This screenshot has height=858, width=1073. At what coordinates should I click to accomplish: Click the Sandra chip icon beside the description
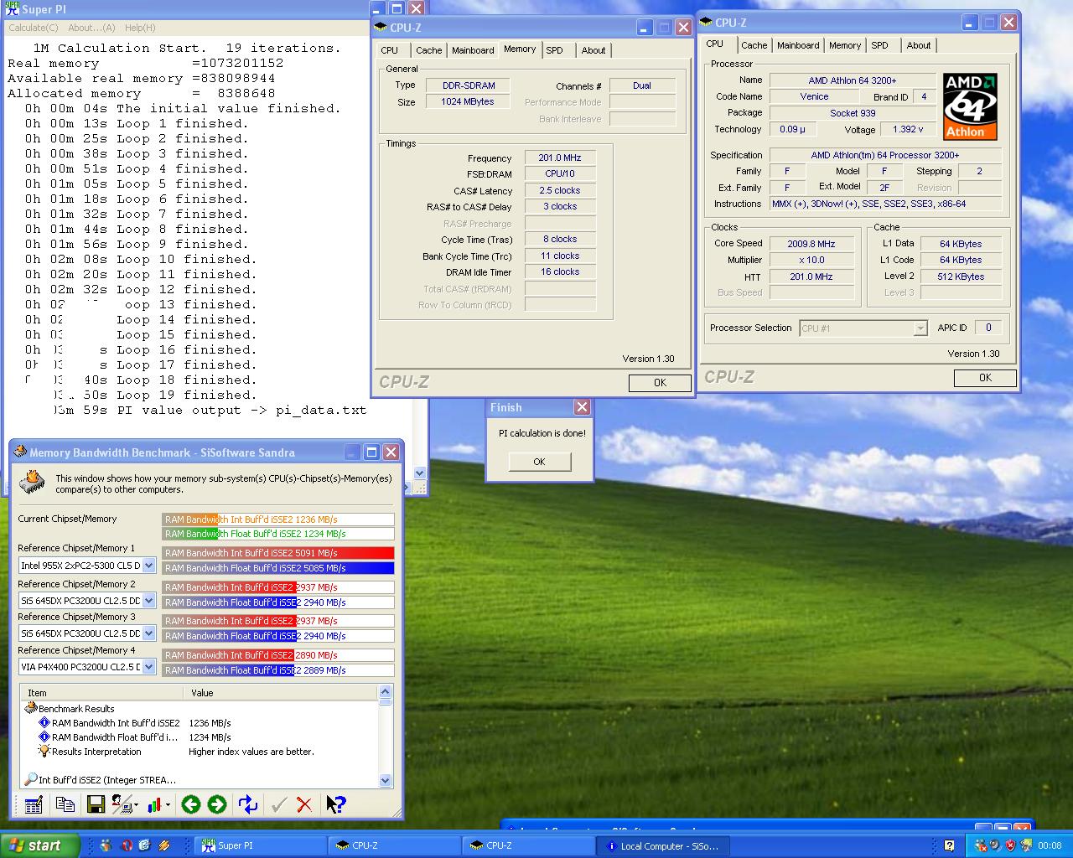(x=33, y=482)
